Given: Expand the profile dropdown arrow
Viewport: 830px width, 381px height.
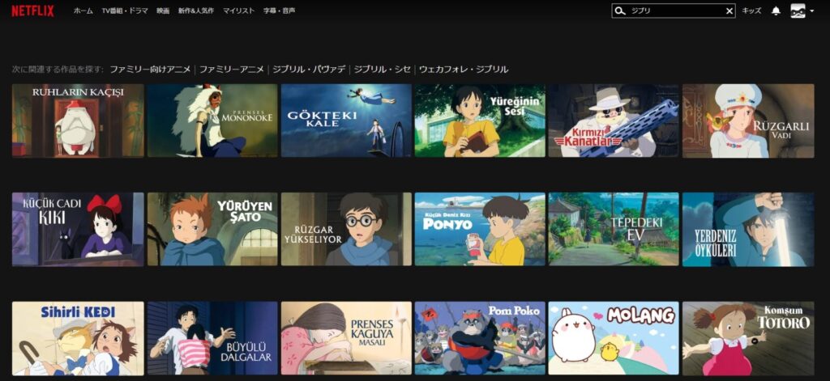Looking at the screenshot, I should point(812,11).
